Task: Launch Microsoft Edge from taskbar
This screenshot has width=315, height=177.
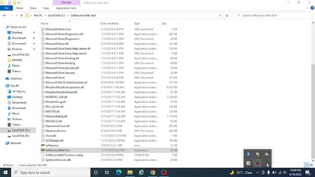Action: click(119, 173)
